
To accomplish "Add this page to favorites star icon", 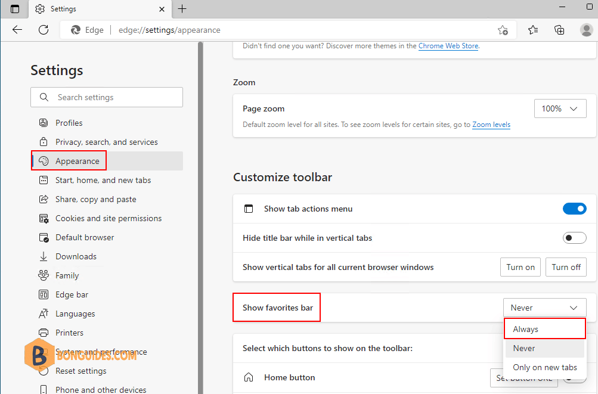I will pyautogui.click(x=503, y=30).
